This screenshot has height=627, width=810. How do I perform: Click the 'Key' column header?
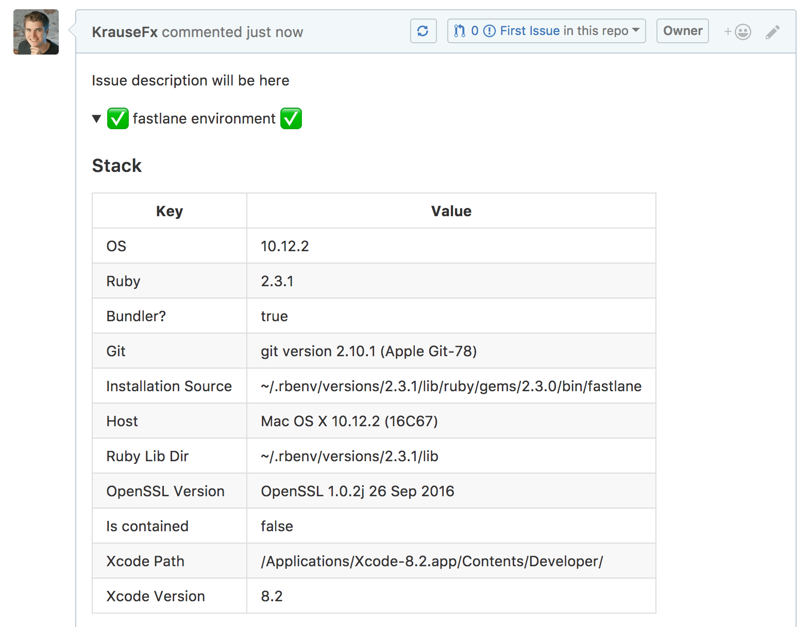coord(170,211)
